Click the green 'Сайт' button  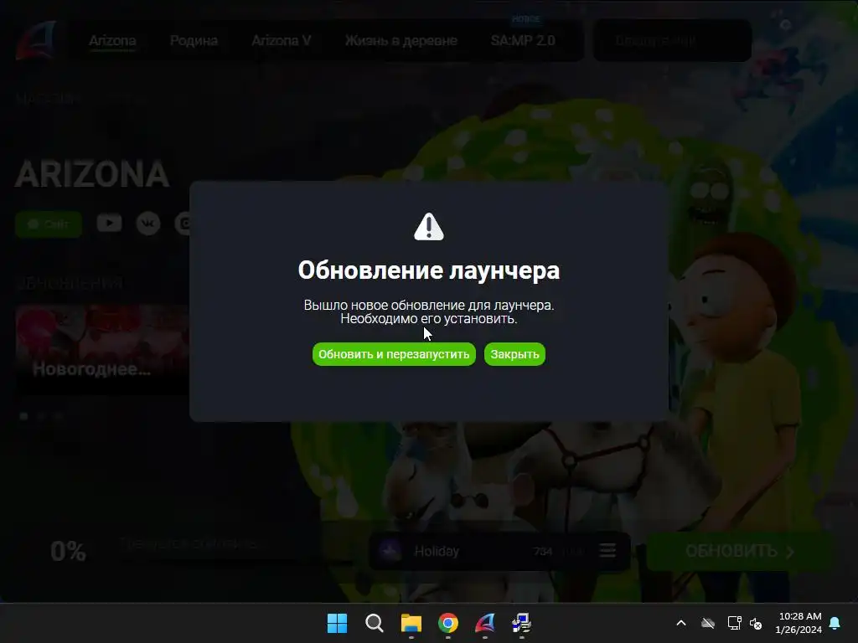[49, 224]
